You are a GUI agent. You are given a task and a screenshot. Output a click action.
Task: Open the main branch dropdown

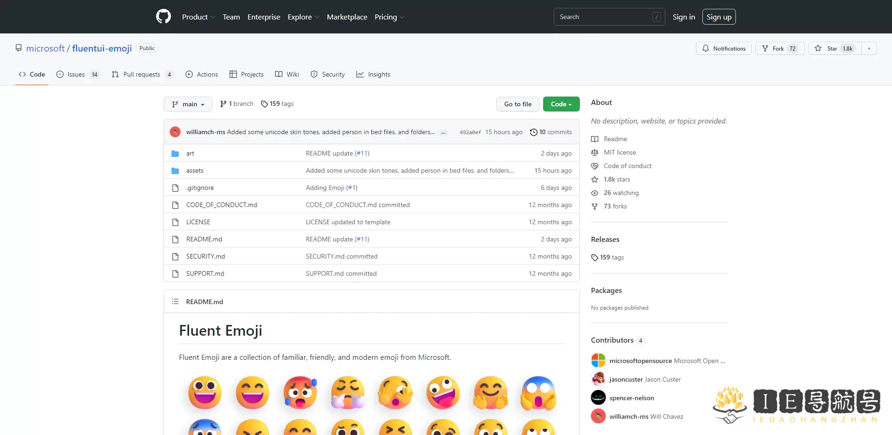click(188, 104)
